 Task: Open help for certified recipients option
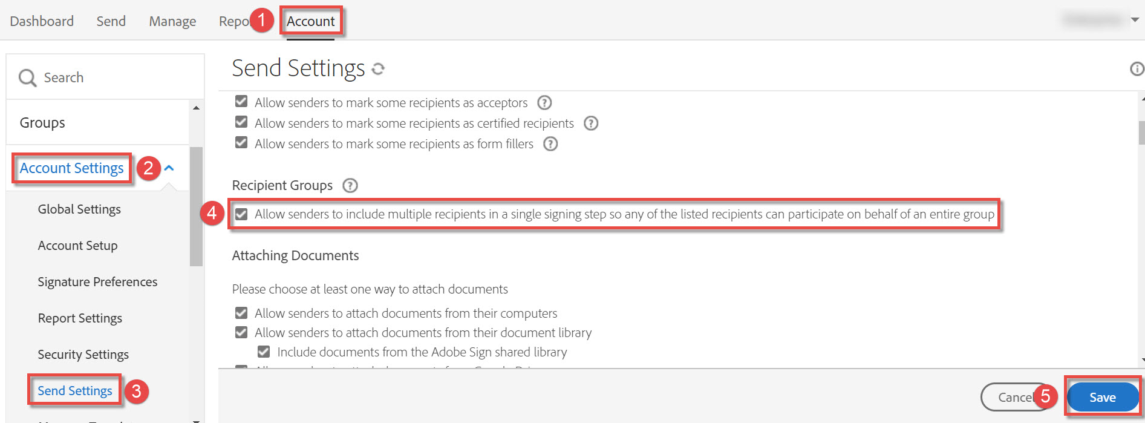pos(590,123)
